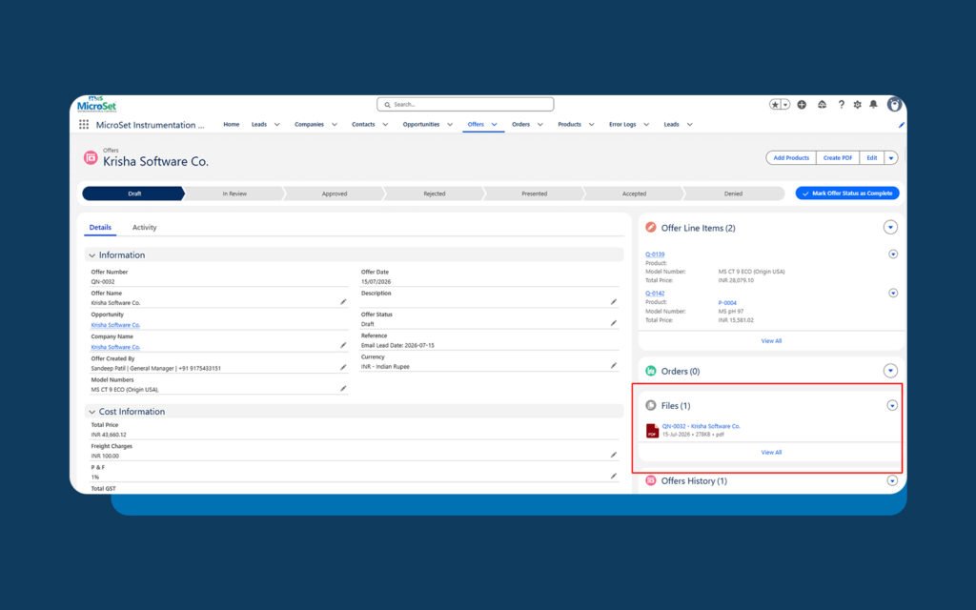Click Mark Offer Status as Complete
Image resolution: width=976 pixels, height=610 pixels.
pyautogui.click(x=847, y=193)
